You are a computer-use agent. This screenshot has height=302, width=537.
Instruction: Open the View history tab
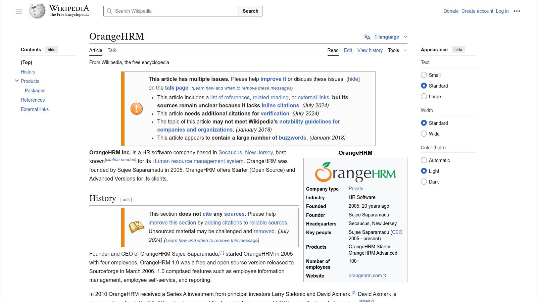click(370, 50)
